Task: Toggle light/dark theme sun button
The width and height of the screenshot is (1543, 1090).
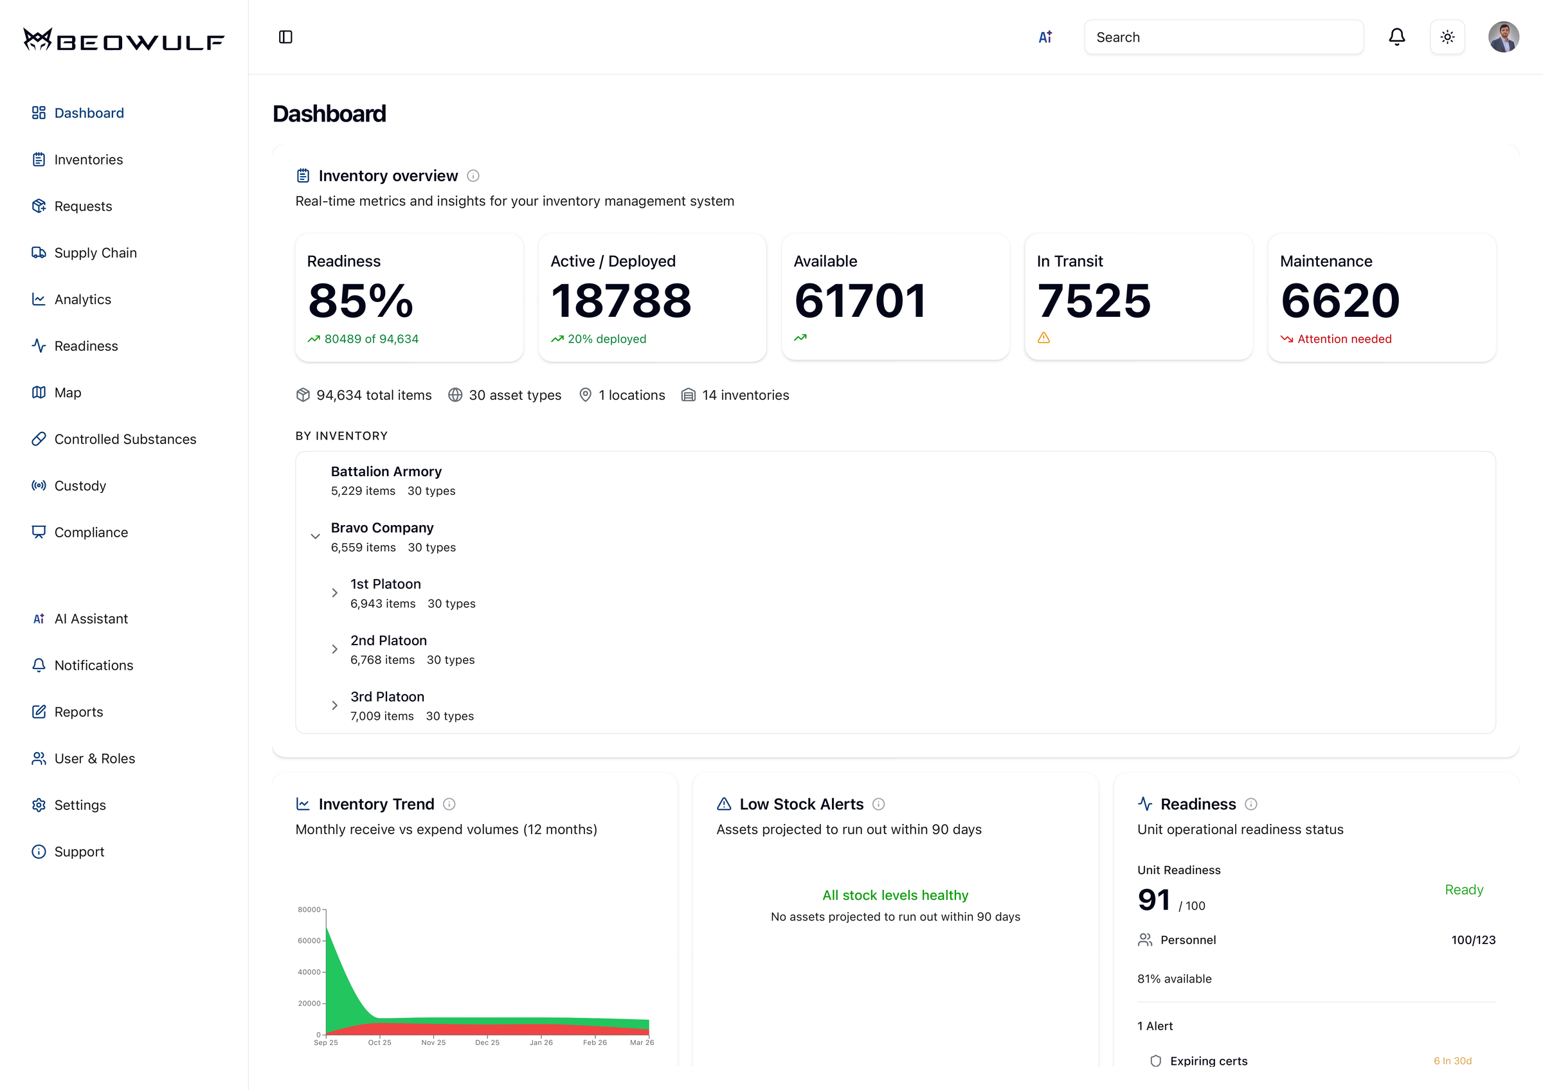Action: tap(1447, 37)
